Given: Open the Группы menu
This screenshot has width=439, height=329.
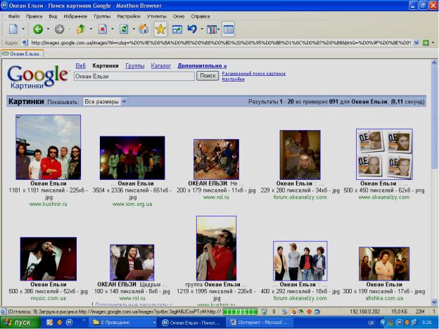Looking at the screenshot, I should pos(102,16).
